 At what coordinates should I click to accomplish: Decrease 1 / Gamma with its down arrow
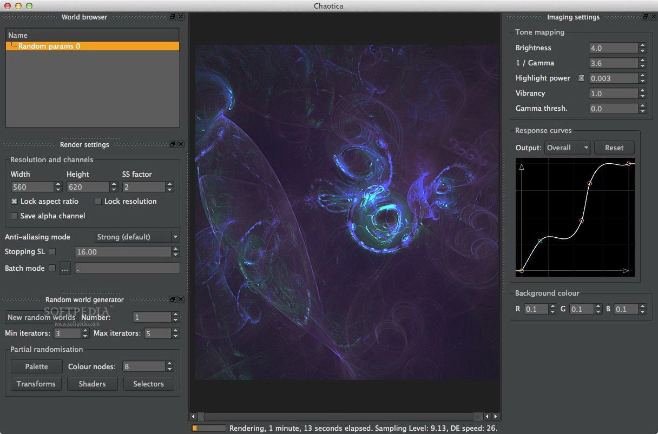(x=642, y=66)
